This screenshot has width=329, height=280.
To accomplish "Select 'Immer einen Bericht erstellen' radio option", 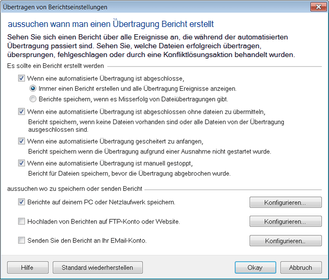I will coord(33,89).
